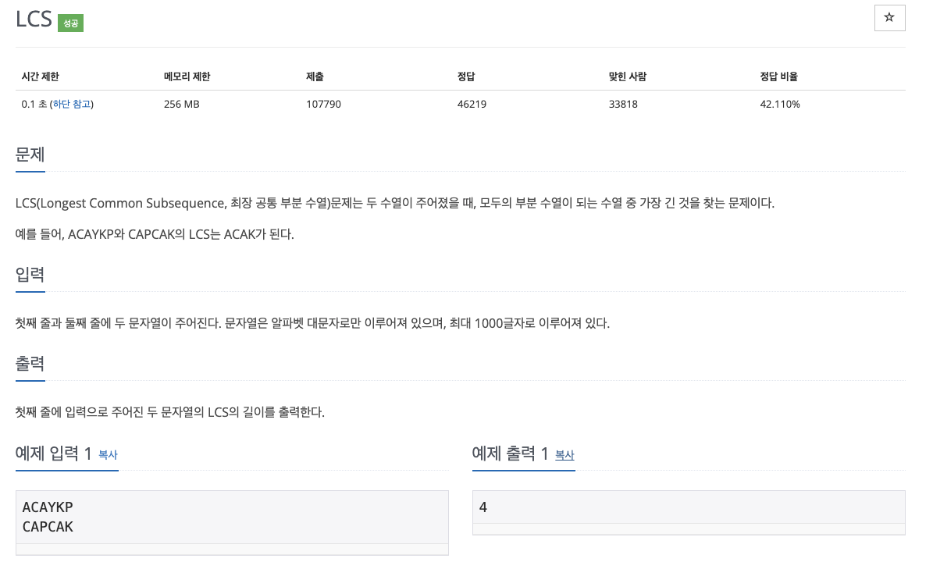Click the 시간 제한 column header
The height and width of the screenshot is (562, 933).
[x=41, y=76]
